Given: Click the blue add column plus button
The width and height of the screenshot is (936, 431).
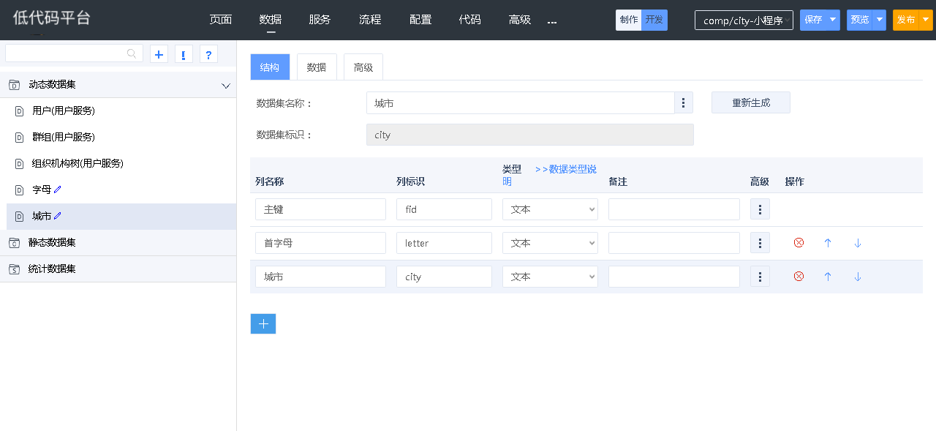Looking at the screenshot, I should point(263,323).
